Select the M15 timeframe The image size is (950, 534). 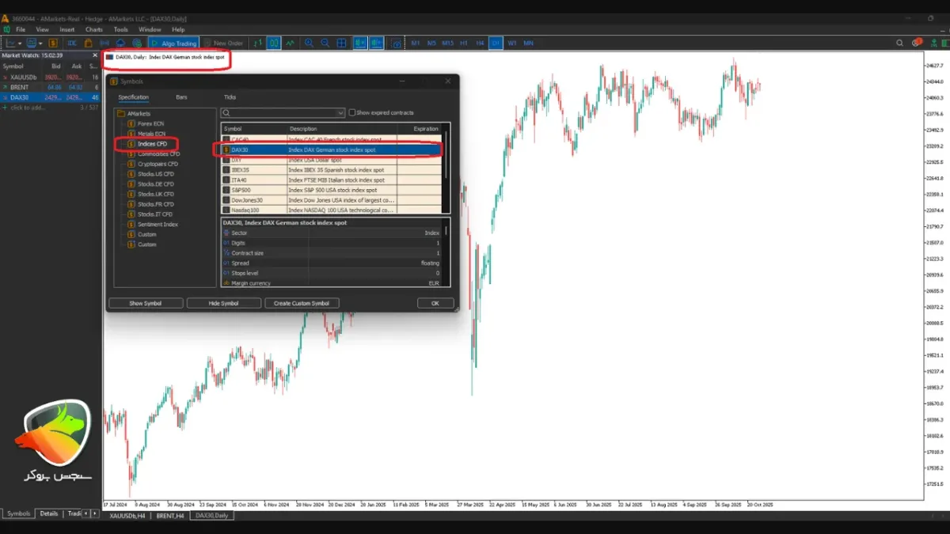(x=447, y=43)
